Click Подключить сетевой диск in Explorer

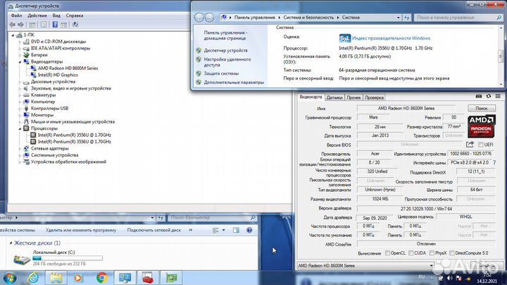(154, 230)
